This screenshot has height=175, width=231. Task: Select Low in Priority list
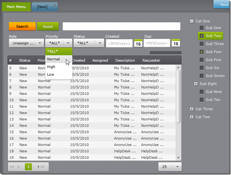click(59, 74)
